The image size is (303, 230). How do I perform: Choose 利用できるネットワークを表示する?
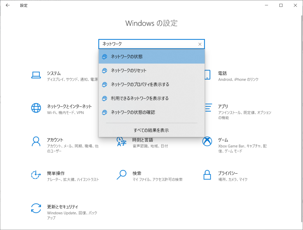tap(151, 98)
